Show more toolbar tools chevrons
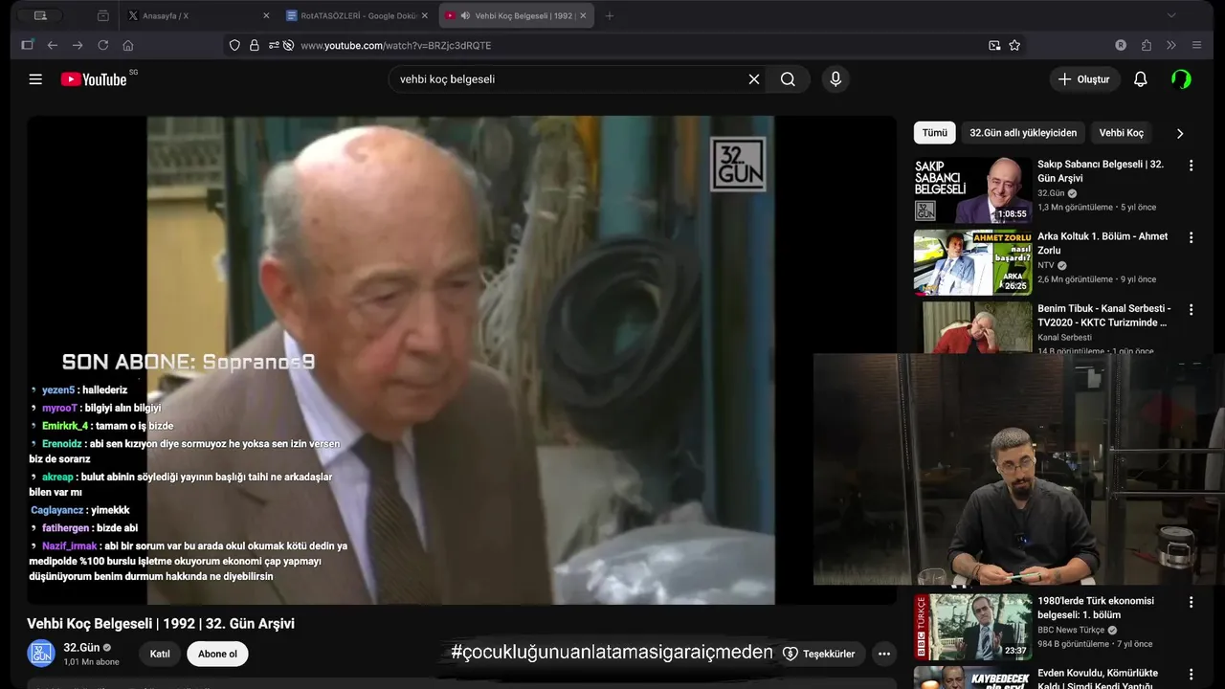1225x689 pixels. [x=1170, y=45]
